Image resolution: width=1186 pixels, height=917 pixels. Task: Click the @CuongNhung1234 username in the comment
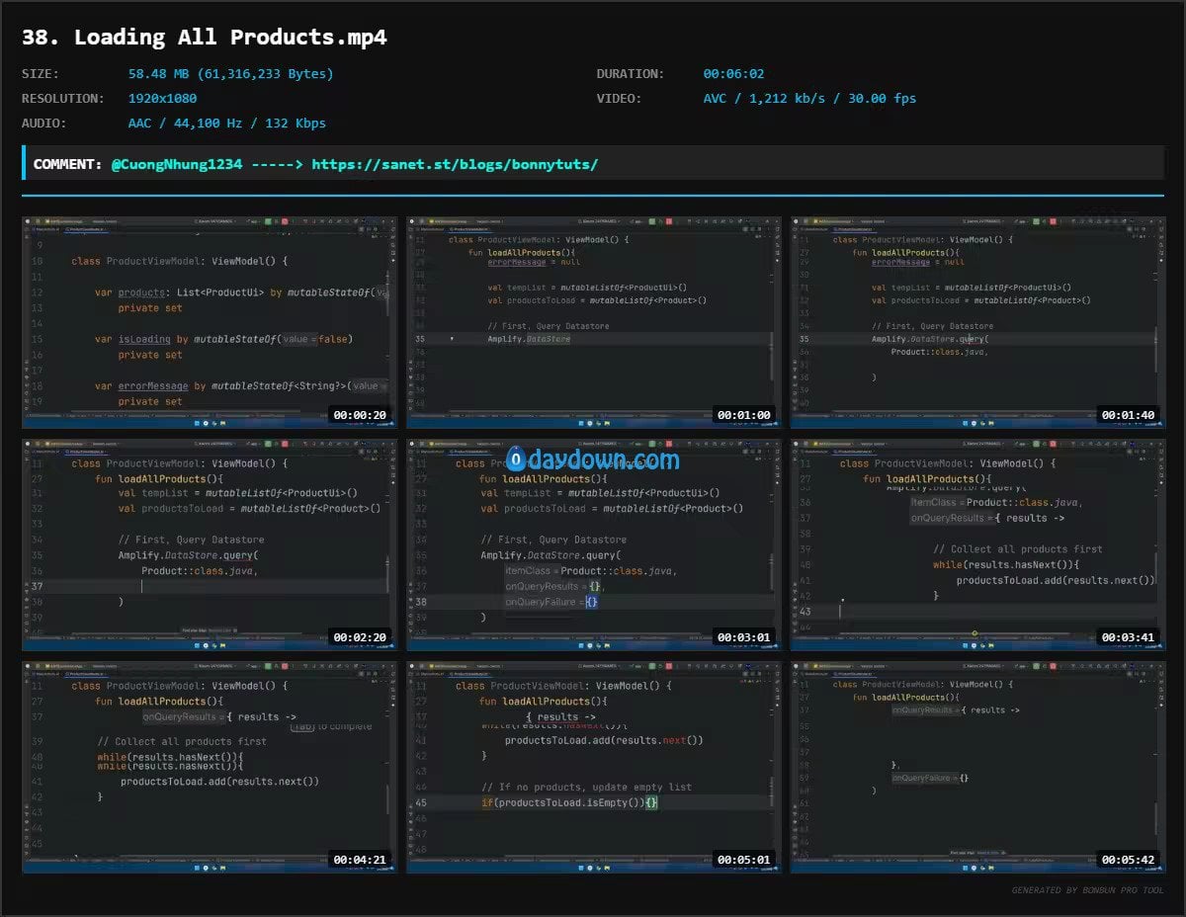pos(177,164)
